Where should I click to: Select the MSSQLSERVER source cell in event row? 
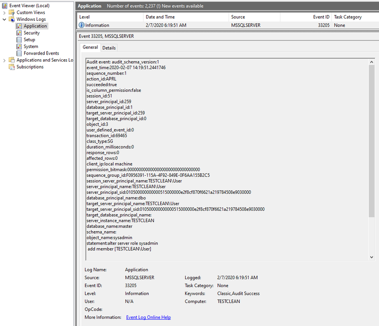pyautogui.click(x=246, y=25)
